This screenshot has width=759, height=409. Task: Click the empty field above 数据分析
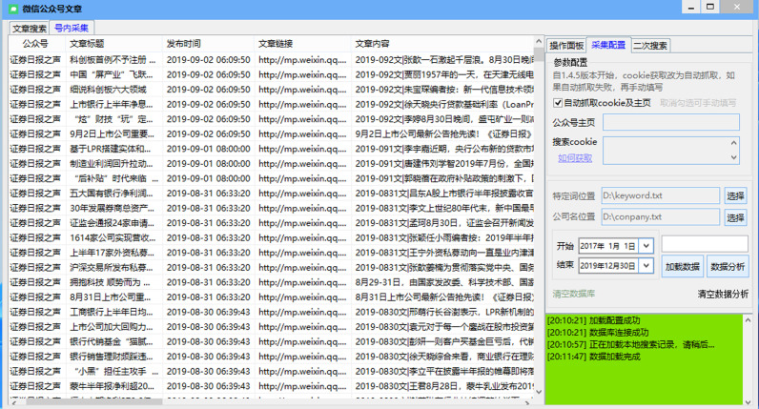(705, 244)
